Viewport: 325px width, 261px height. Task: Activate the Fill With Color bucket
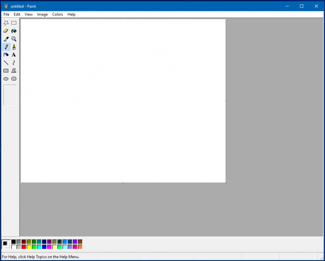(14, 31)
